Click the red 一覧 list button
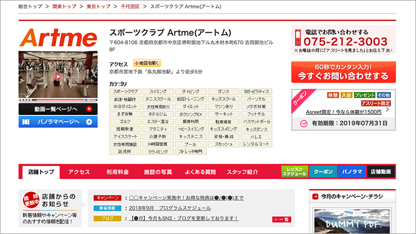The width and height of the screenshot is (416, 234). point(281,219)
